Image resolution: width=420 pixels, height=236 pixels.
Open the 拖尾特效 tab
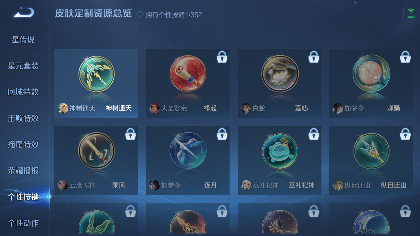point(23,144)
